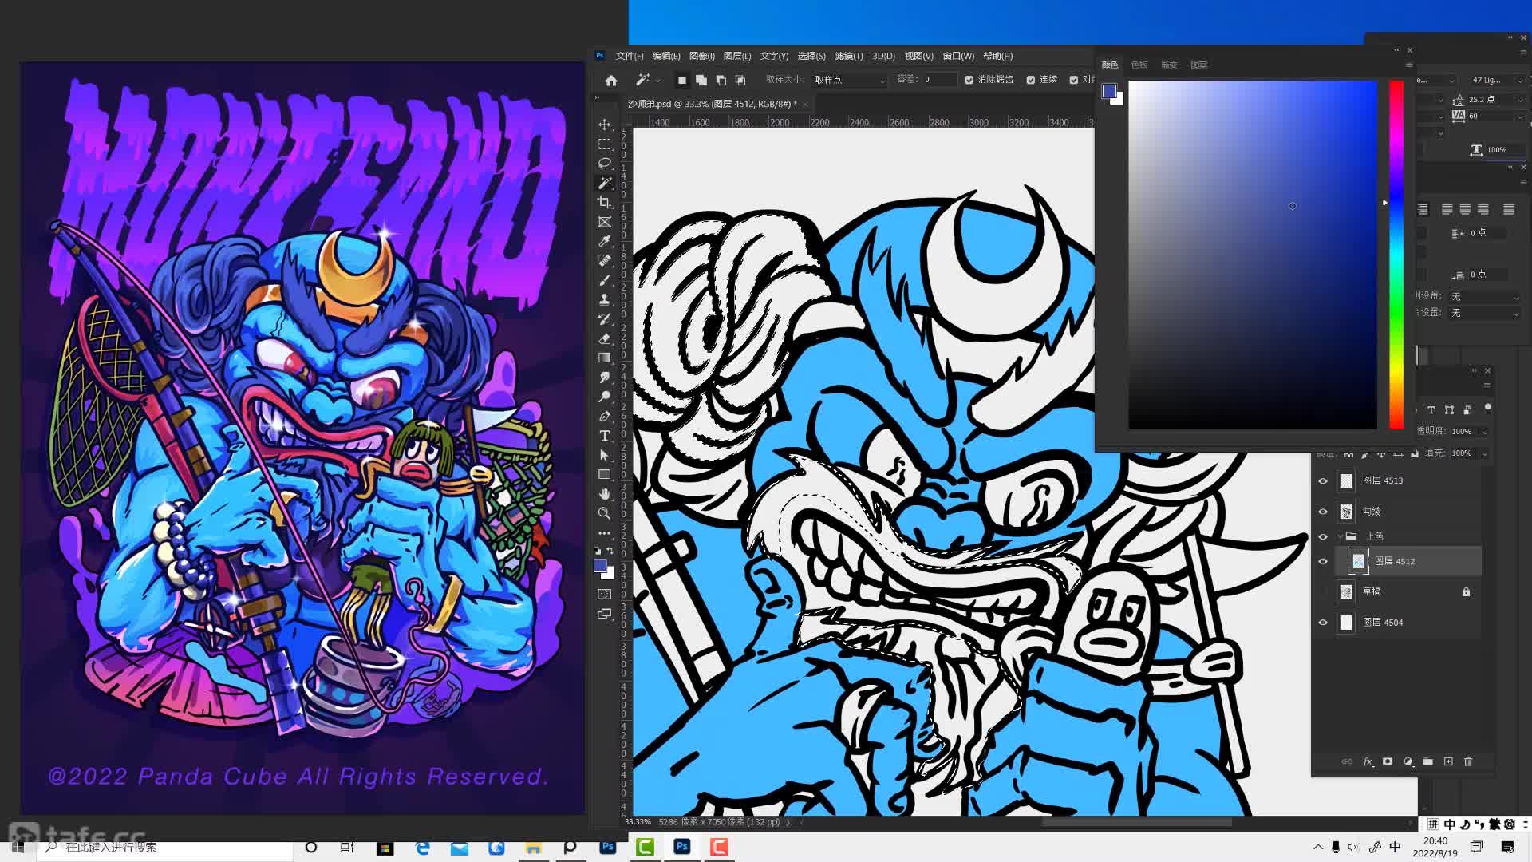Hide the 勾线 layer

click(x=1323, y=512)
